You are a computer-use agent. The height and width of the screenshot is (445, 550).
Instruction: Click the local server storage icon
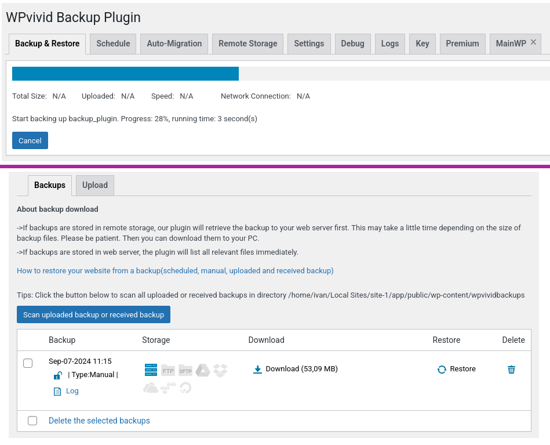coord(151,370)
